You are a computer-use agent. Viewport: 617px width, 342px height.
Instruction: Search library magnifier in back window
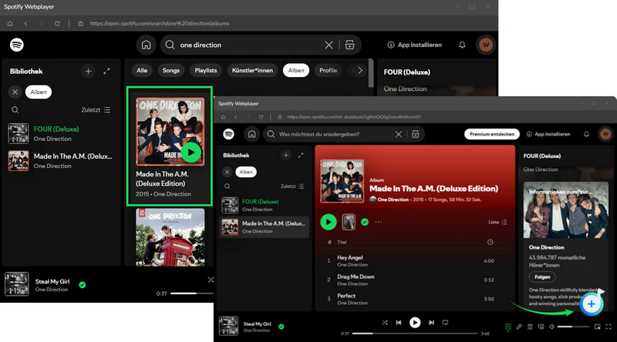tap(15, 110)
